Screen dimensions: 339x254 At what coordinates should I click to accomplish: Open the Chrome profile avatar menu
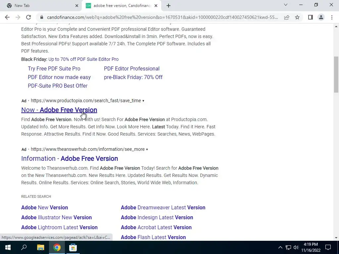(321, 17)
